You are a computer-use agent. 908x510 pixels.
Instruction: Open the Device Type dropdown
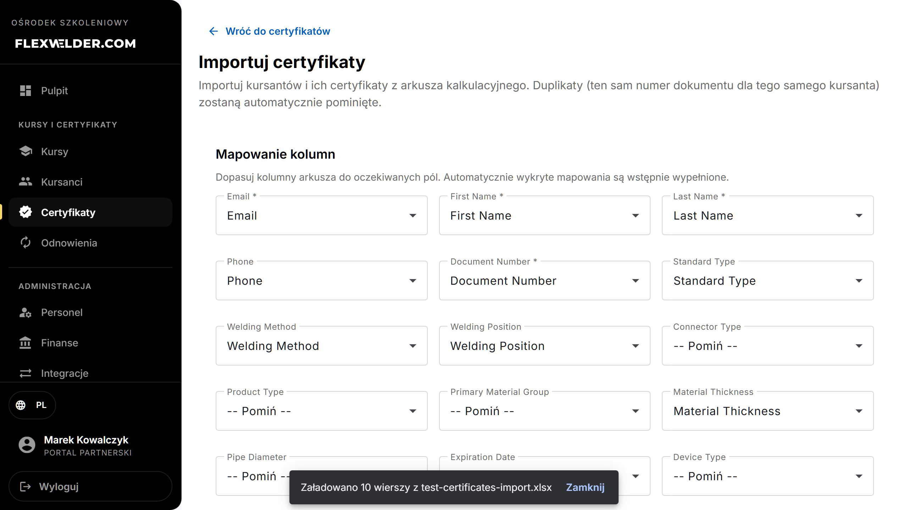[768, 476]
